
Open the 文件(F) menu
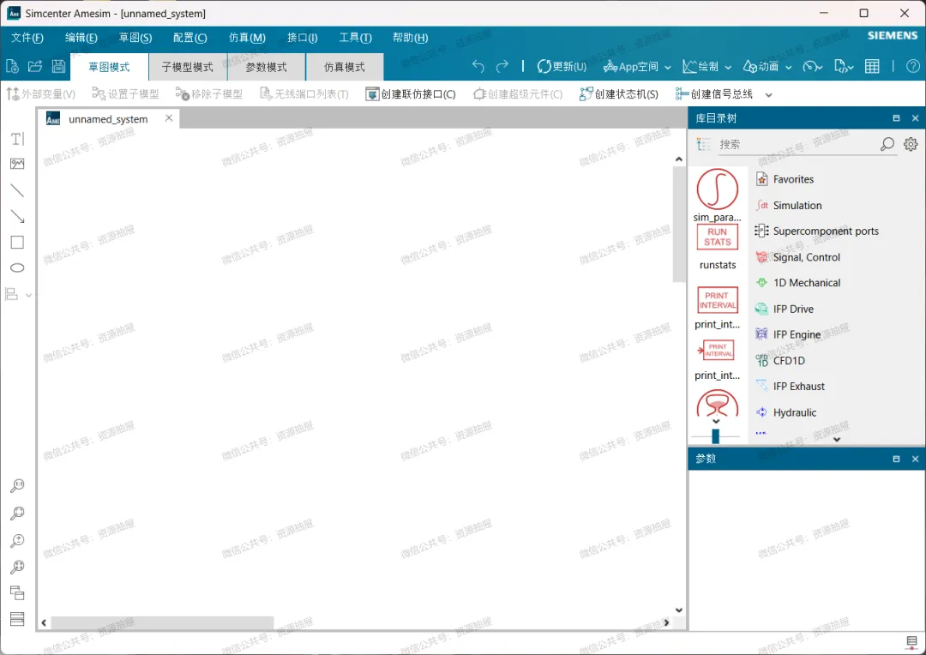(27, 38)
